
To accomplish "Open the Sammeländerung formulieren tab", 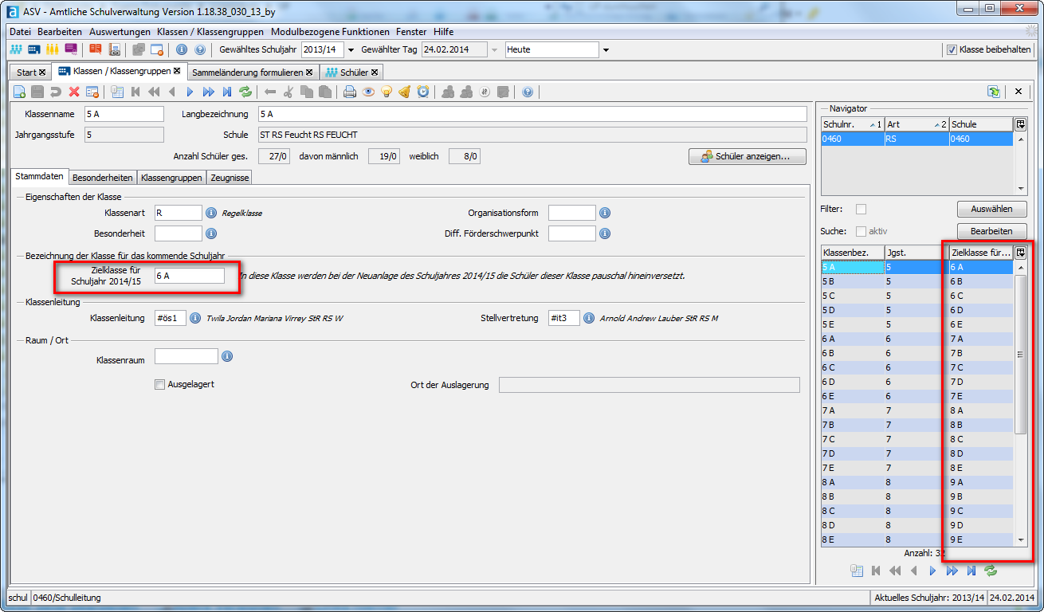I will 253,72.
